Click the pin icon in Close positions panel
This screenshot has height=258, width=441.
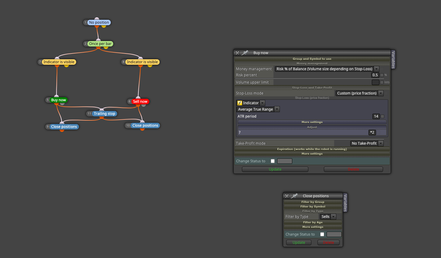(x=294, y=196)
